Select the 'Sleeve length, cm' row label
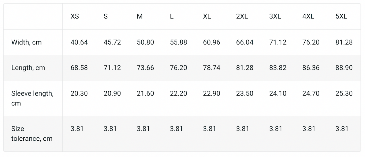 32,98
